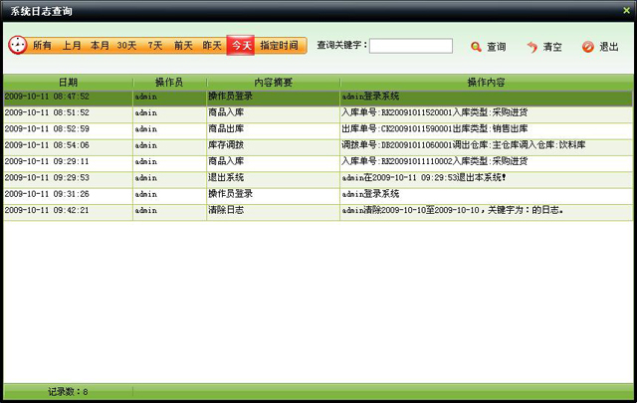Show logs for the last 7天
637x403 pixels.
click(155, 46)
